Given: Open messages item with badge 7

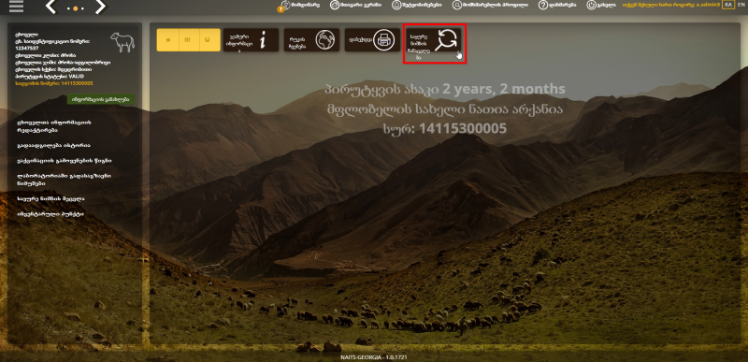Looking at the screenshot, I should (297, 6).
